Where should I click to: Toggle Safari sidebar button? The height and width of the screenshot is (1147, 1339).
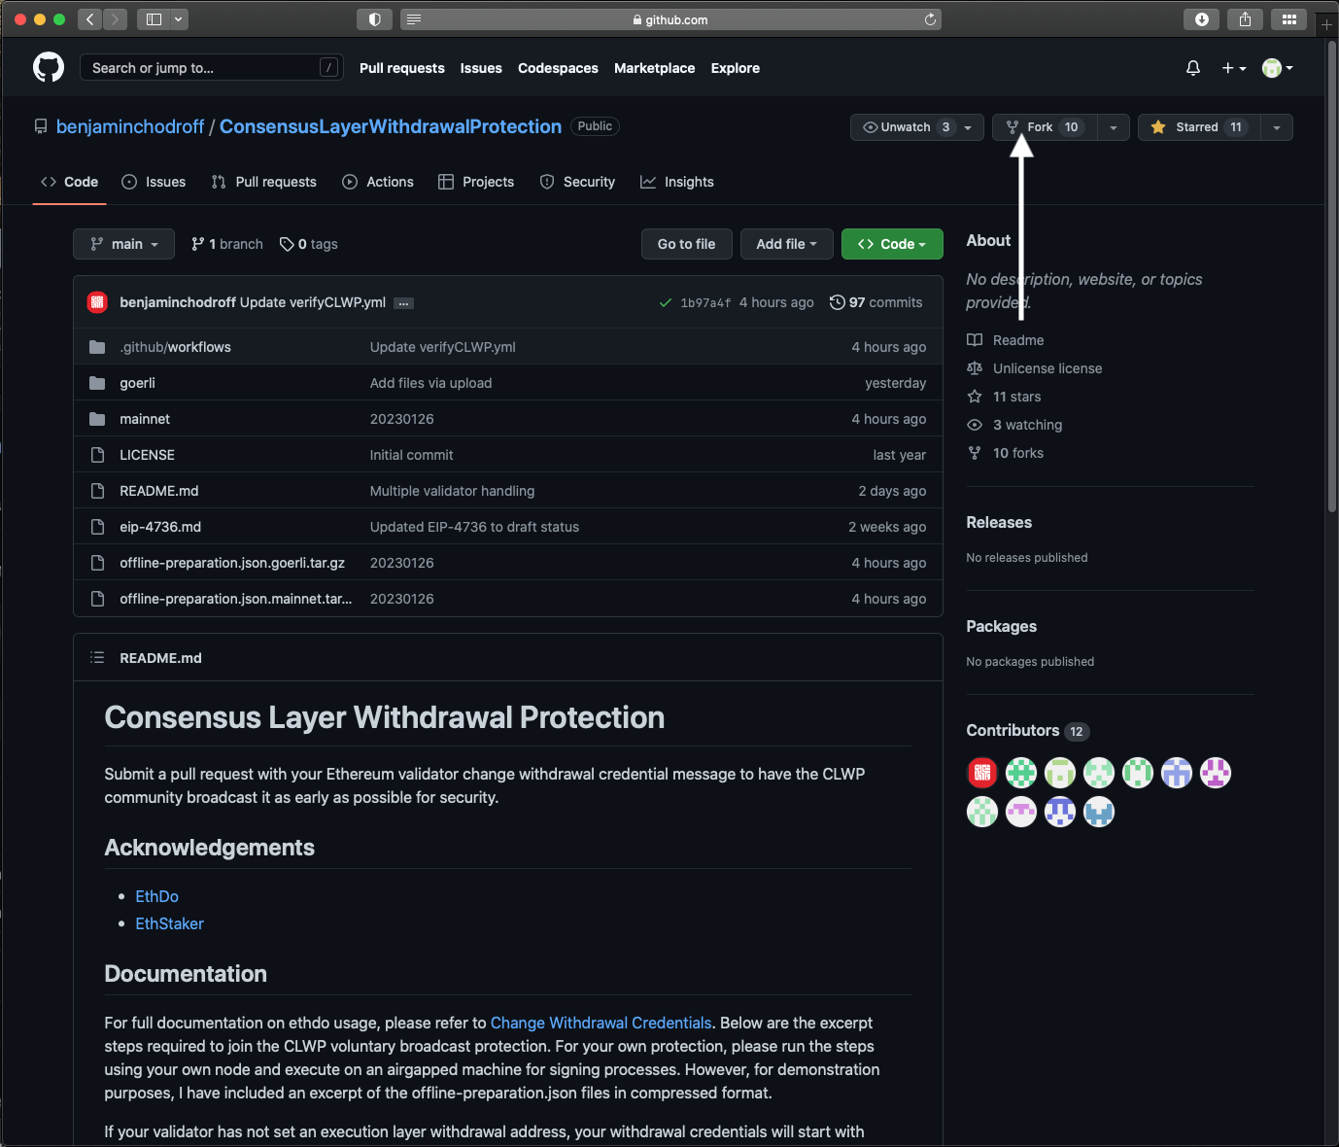[154, 19]
